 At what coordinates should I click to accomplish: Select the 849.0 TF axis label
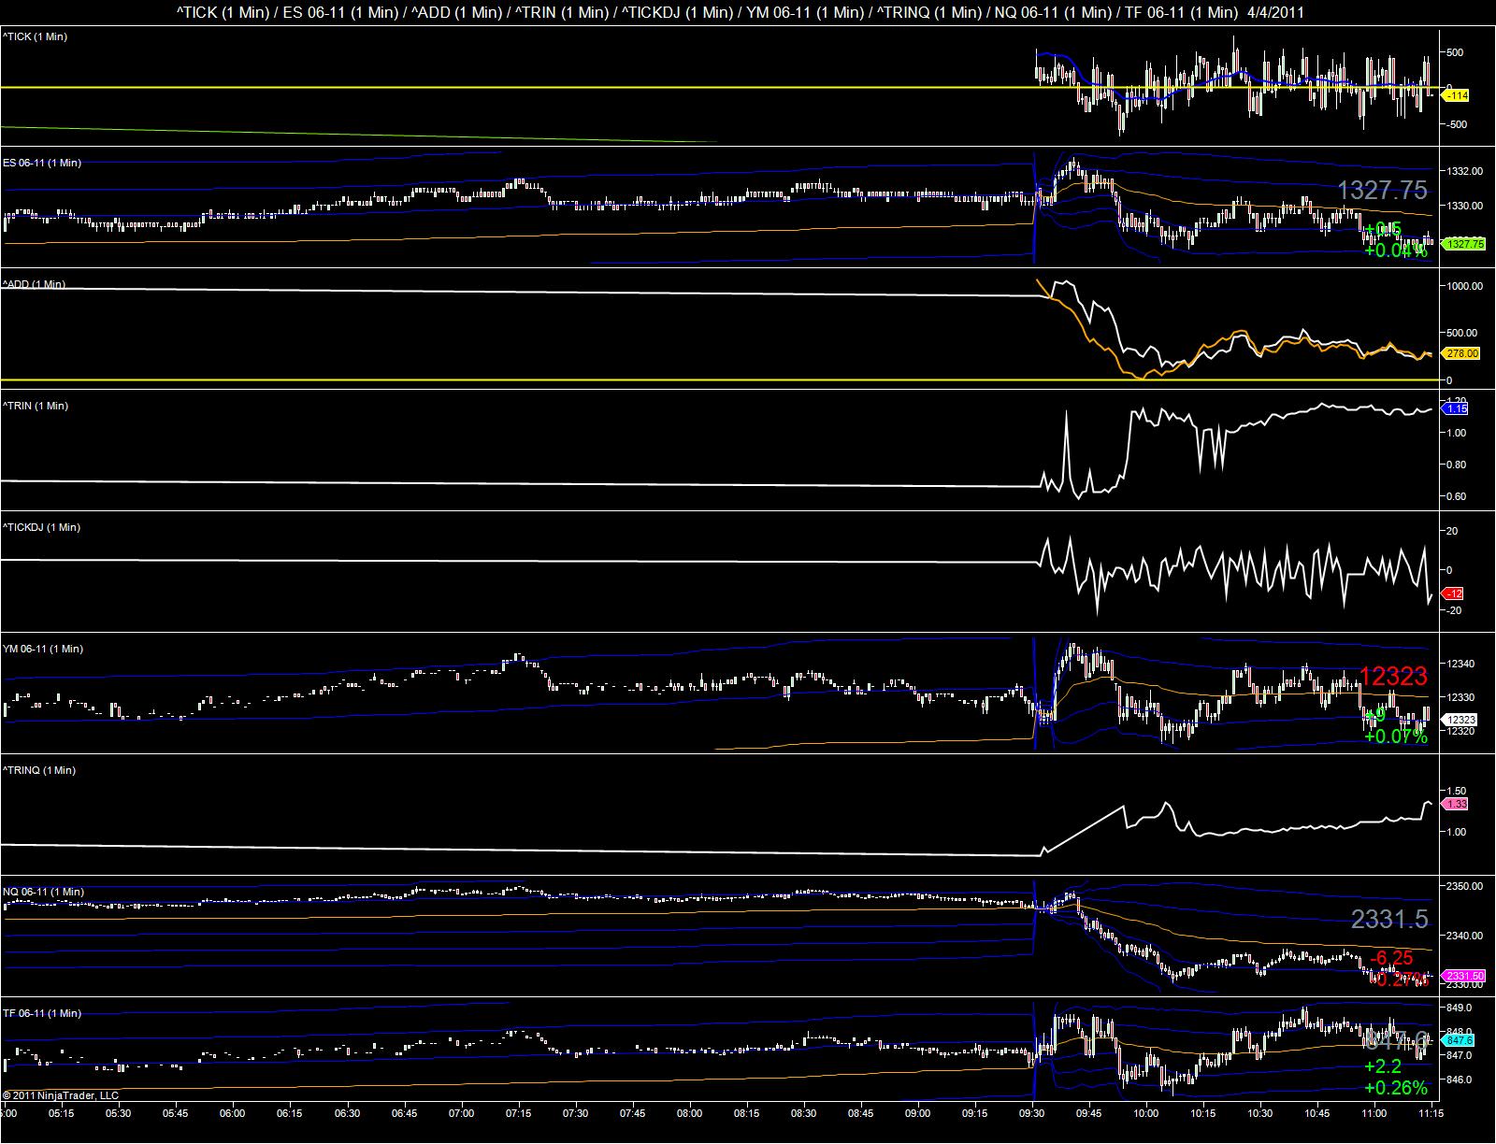(1460, 1008)
